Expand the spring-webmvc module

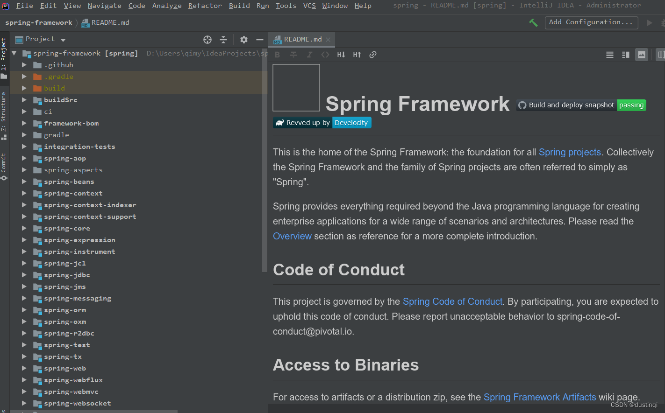pyautogui.click(x=24, y=392)
